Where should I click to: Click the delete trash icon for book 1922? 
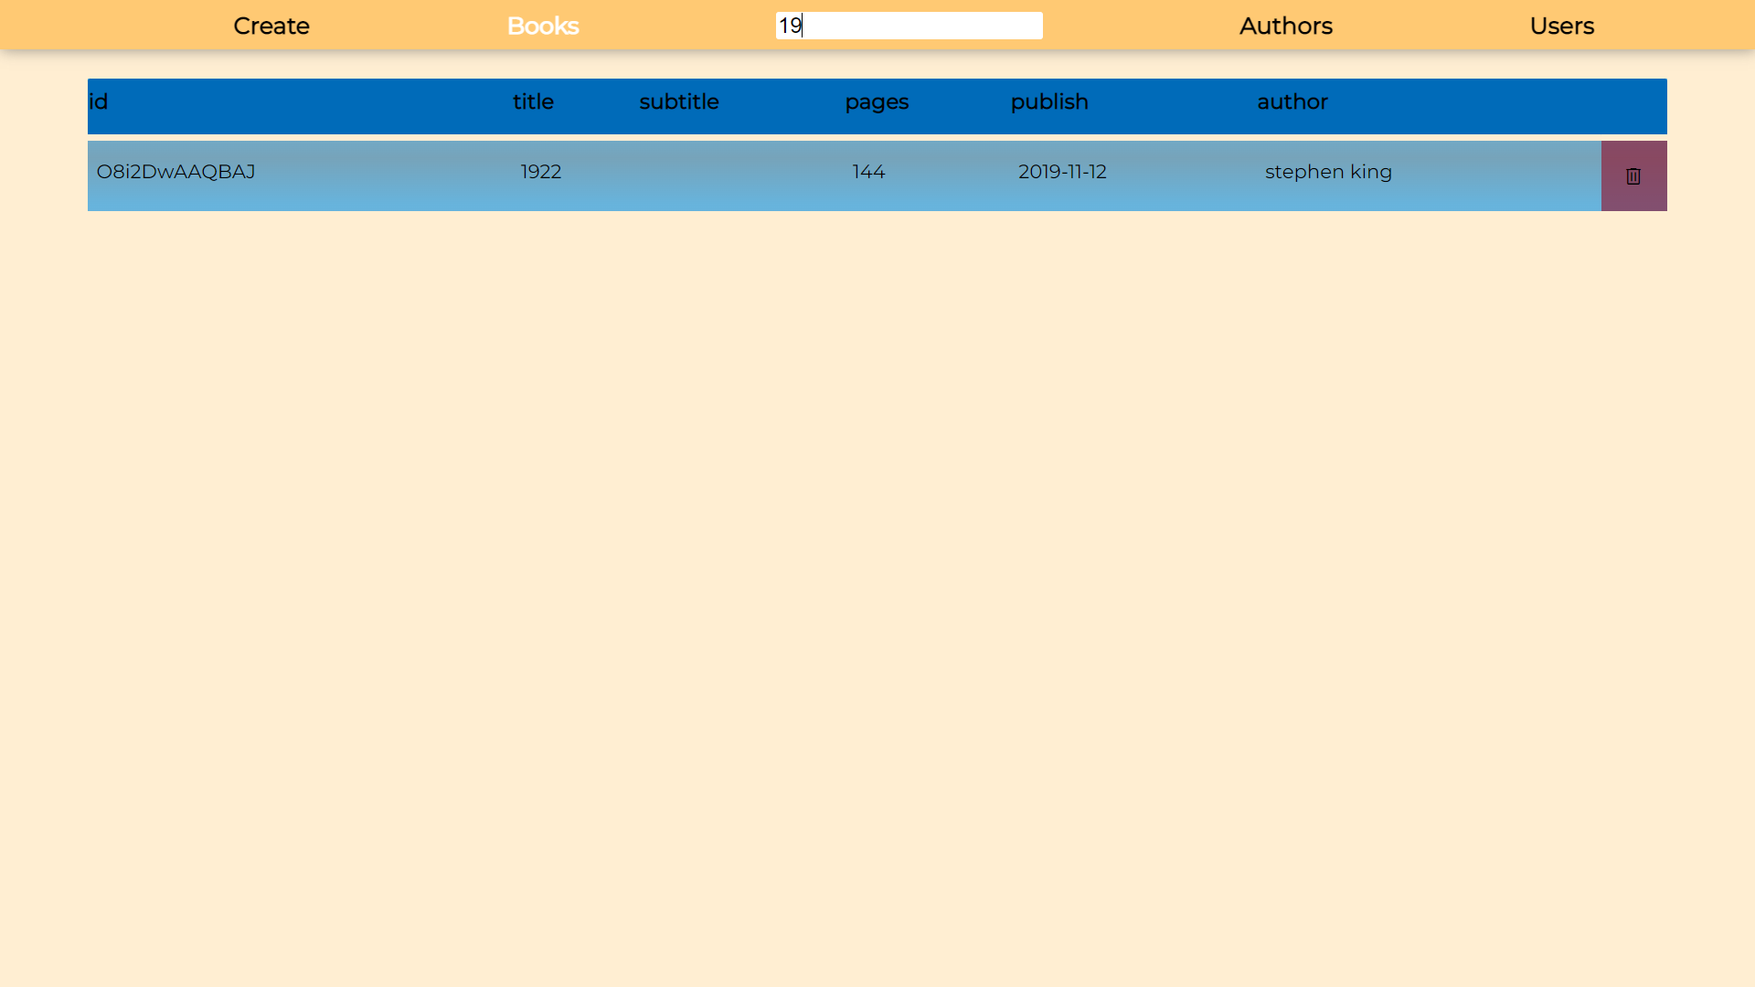[x=1633, y=175]
